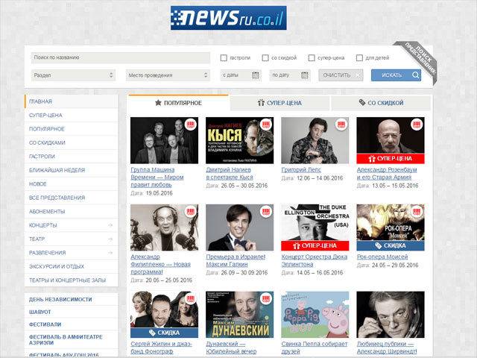477x358 pixels.
Task: Switch to the Супер-цена tab
Action: tap(279, 103)
